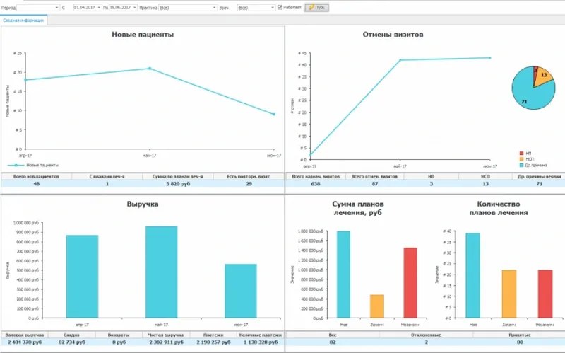Click апр-17 bar in Выручка chart
The height and width of the screenshot is (353, 565).
click(82, 277)
